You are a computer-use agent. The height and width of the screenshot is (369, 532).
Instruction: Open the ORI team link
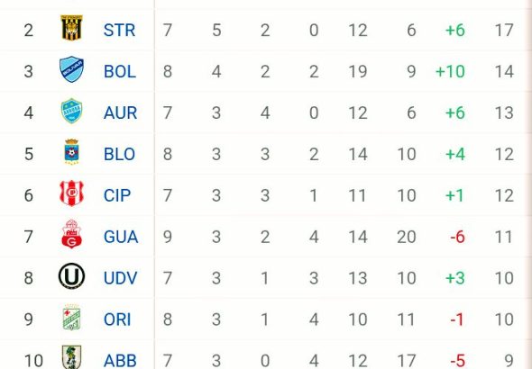click(x=117, y=319)
